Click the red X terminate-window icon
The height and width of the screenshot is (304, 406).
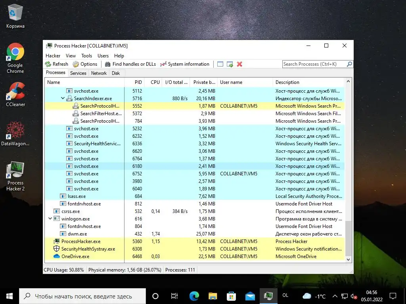tap(239, 64)
